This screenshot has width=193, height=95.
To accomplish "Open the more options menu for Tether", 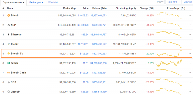I will 190,63.
